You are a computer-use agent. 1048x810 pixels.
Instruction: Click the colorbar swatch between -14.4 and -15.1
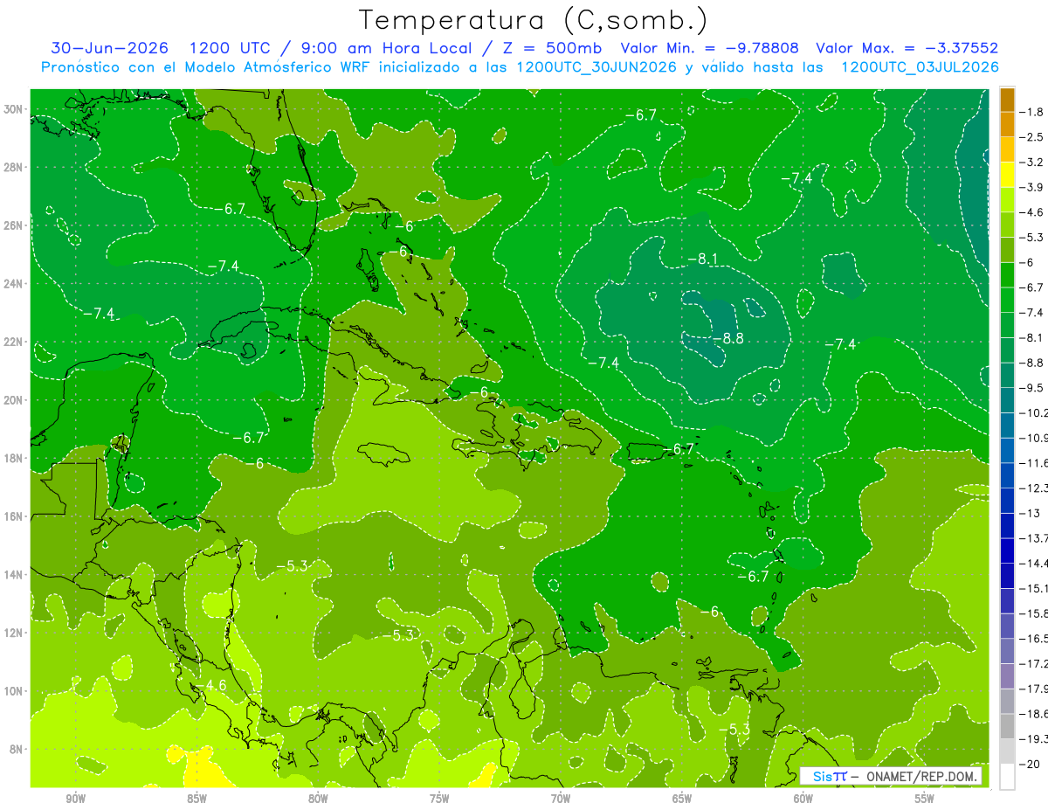pos(1007,576)
